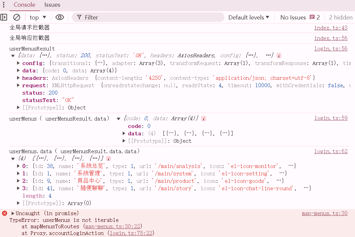Expand data: {code: 0, data: Array(4)} property
This screenshot has height=237, width=355.
coord(18,70)
